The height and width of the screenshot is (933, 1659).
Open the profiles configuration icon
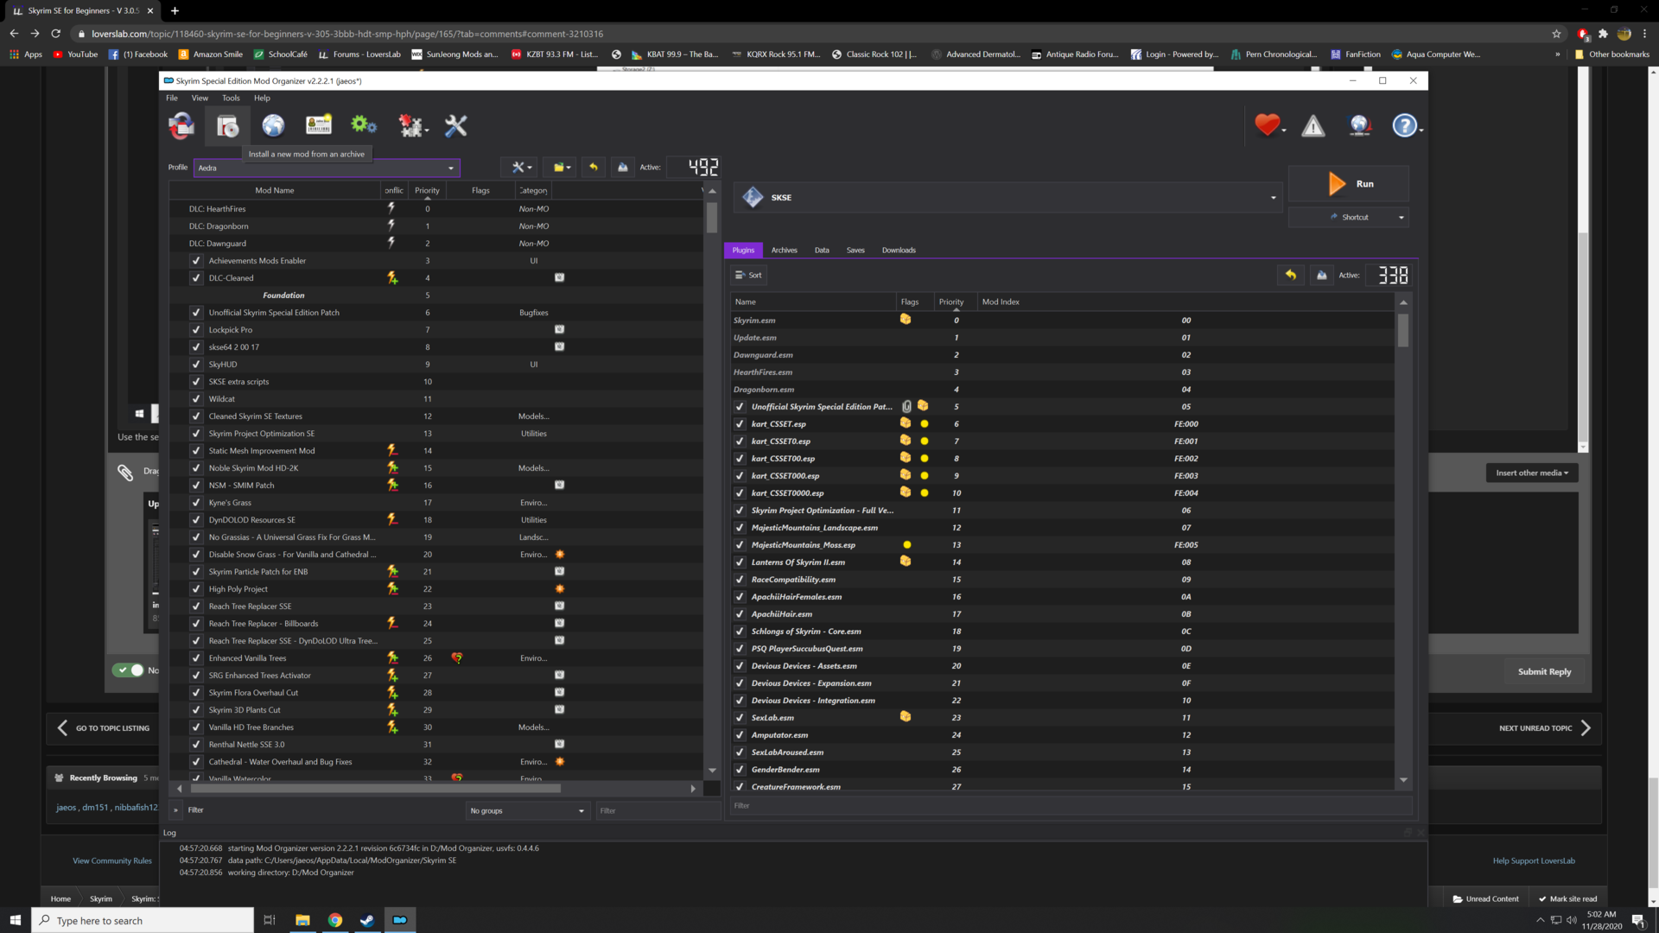coord(319,125)
